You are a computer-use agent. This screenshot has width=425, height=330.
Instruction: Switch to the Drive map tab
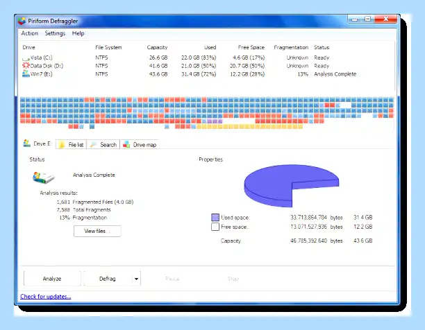(140, 145)
